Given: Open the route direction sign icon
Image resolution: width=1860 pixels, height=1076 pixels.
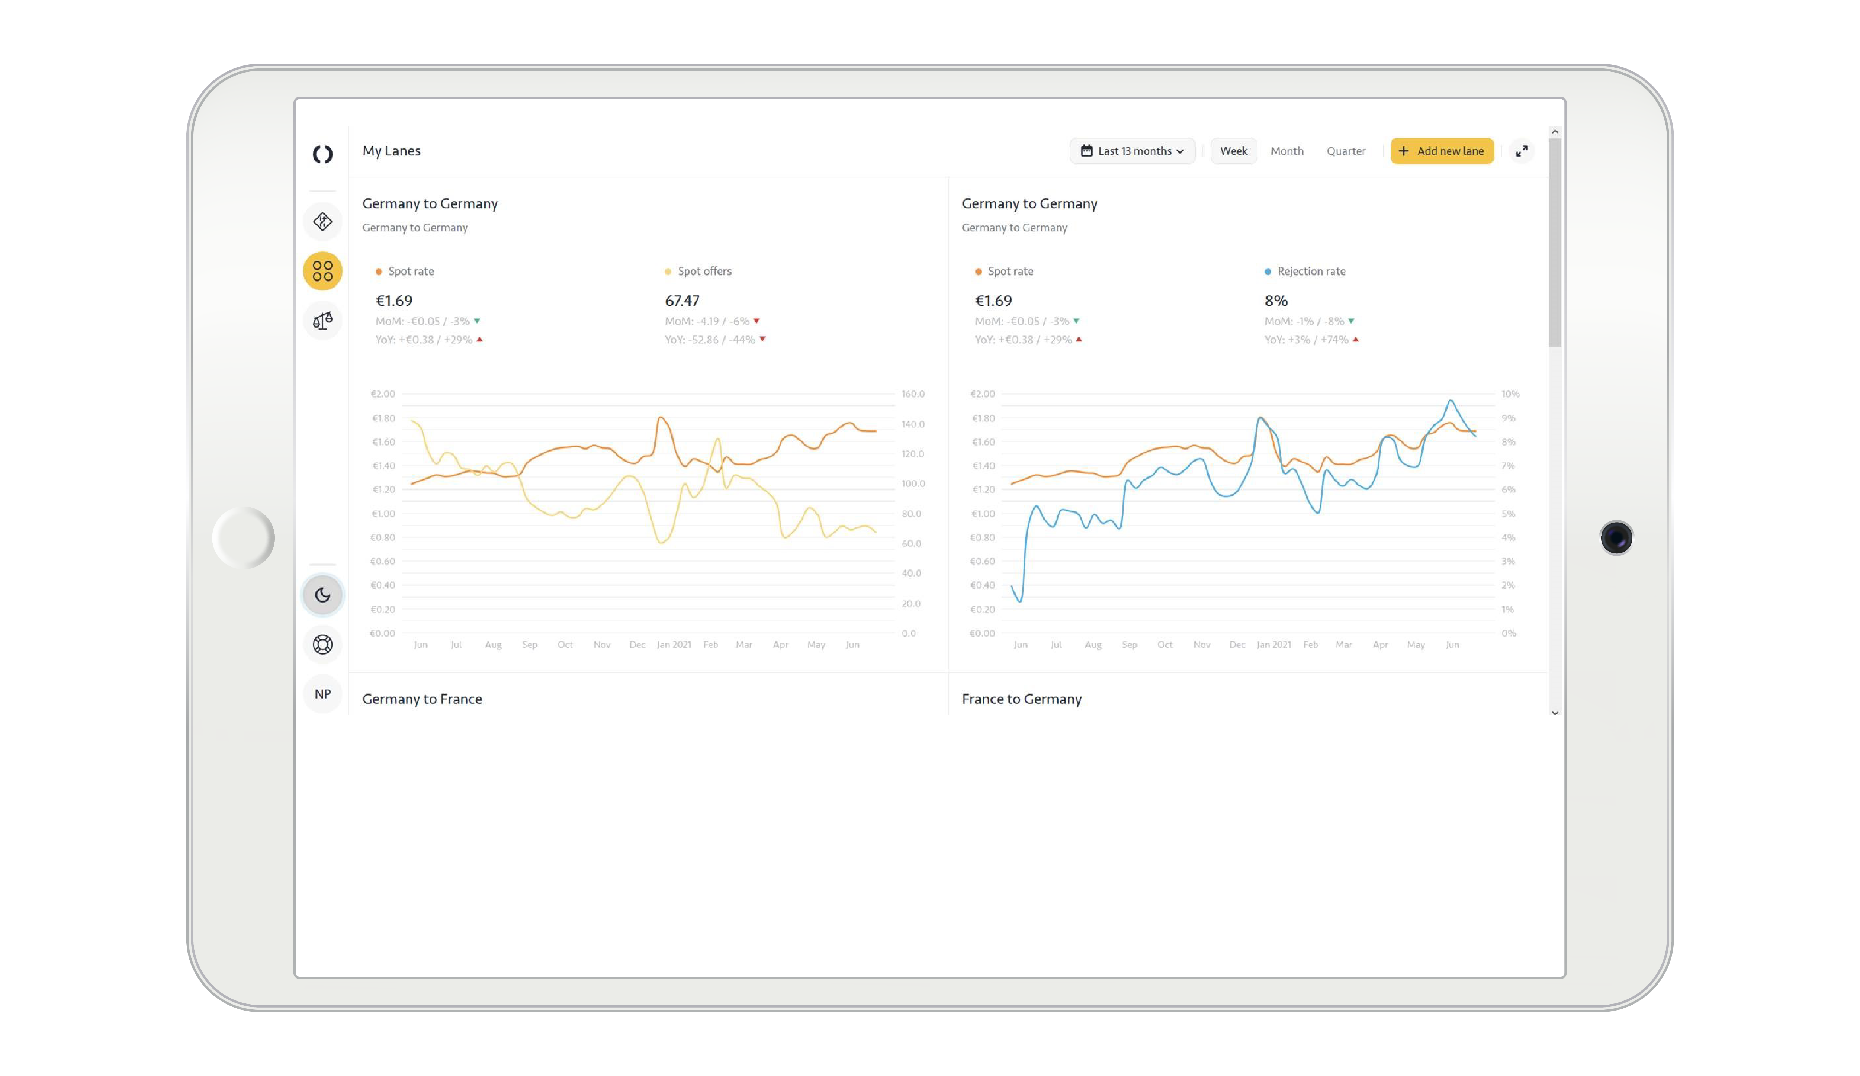Looking at the screenshot, I should point(322,221).
